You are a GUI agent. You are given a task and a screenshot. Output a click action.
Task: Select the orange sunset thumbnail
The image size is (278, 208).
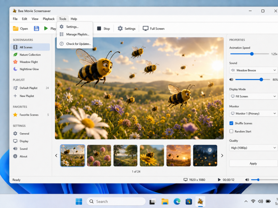click(179, 156)
